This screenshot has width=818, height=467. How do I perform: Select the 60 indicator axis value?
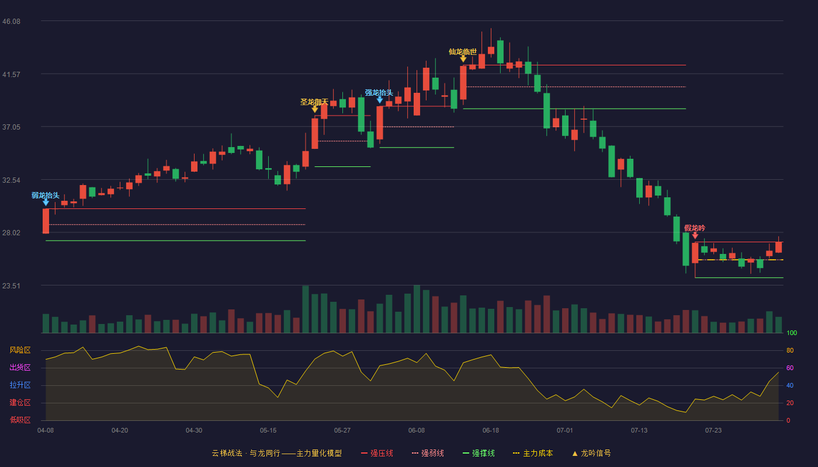[x=790, y=368]
